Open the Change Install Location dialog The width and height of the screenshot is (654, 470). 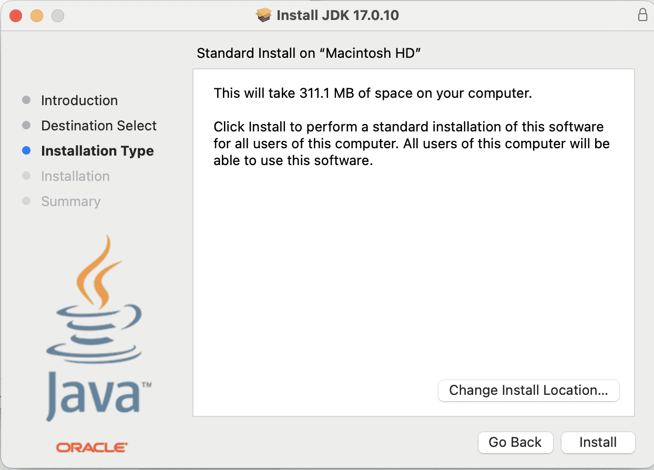528,391
